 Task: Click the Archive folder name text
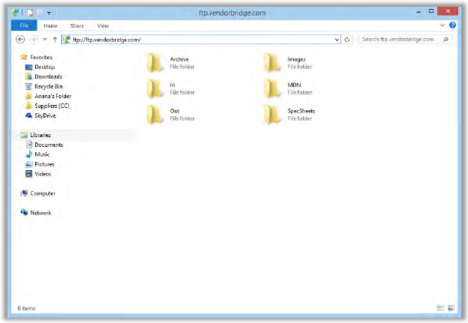[x=179, y=59]
